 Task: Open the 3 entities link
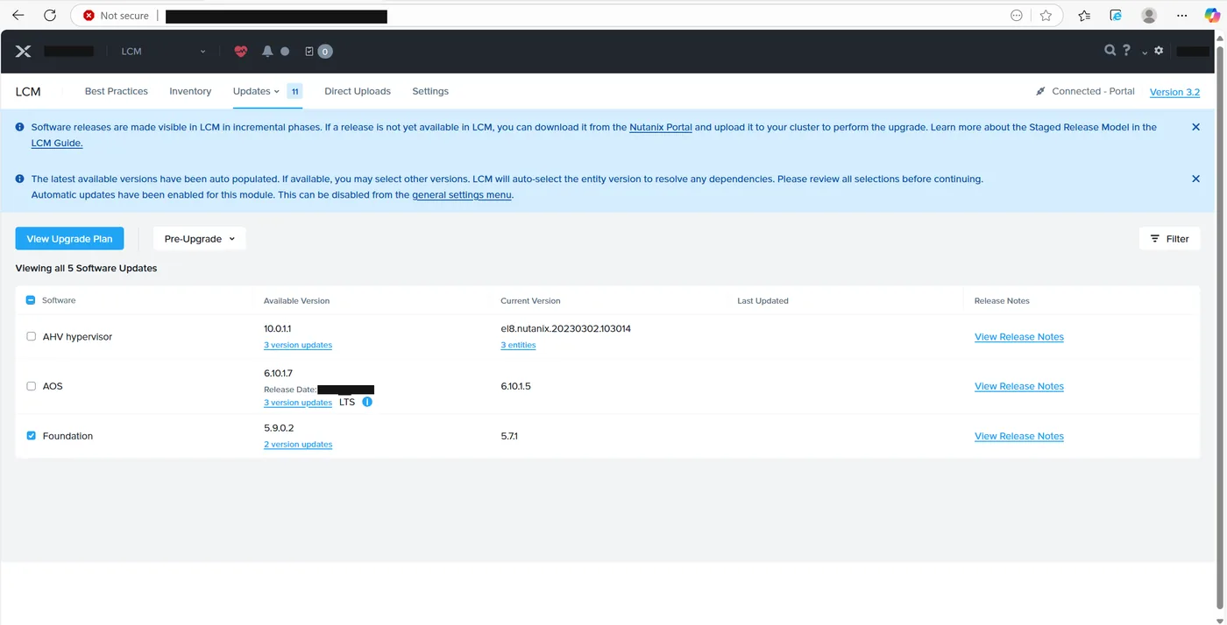coord(518,345)
